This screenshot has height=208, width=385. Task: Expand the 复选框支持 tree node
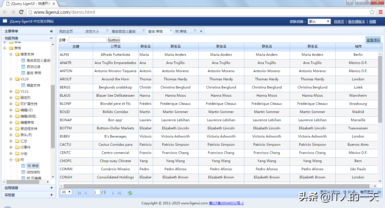tap(11, 129)
